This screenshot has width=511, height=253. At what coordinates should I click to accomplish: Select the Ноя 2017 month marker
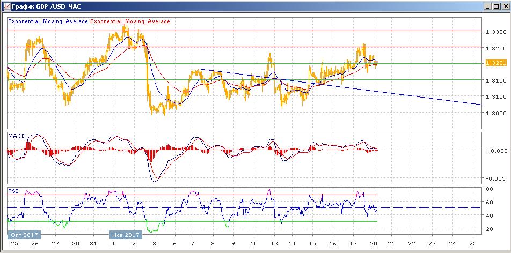click(x=126, y=235)
